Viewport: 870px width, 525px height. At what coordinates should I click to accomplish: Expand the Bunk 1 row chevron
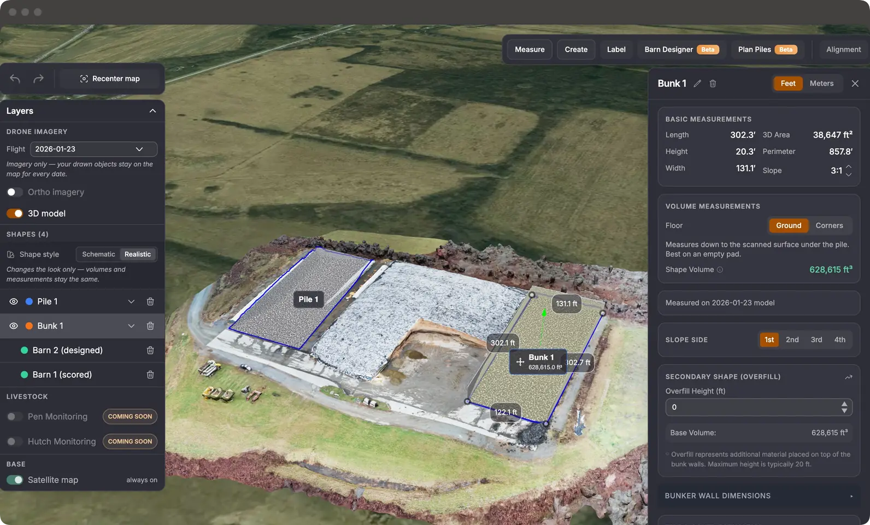[131, 326]
